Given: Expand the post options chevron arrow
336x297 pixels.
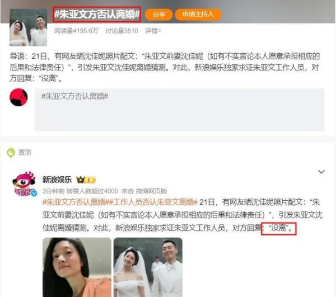Looking at the screenshot, I should (321, 172).
